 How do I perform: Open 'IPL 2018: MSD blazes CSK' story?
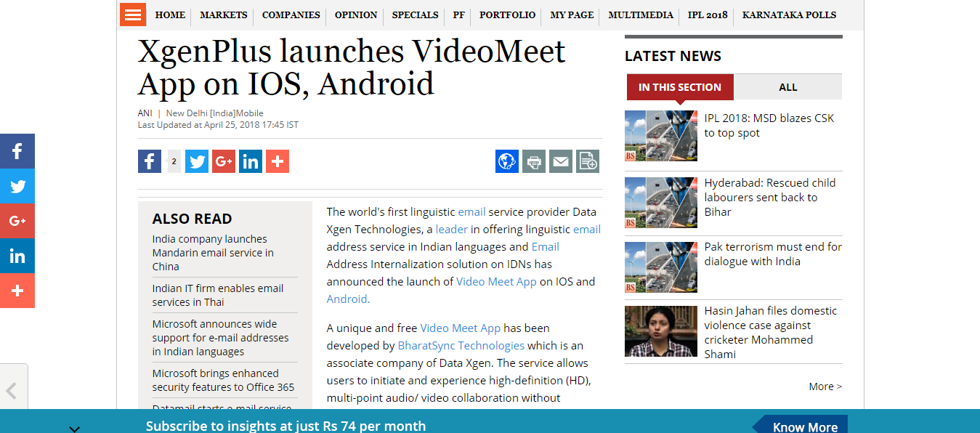click(769, 126)
